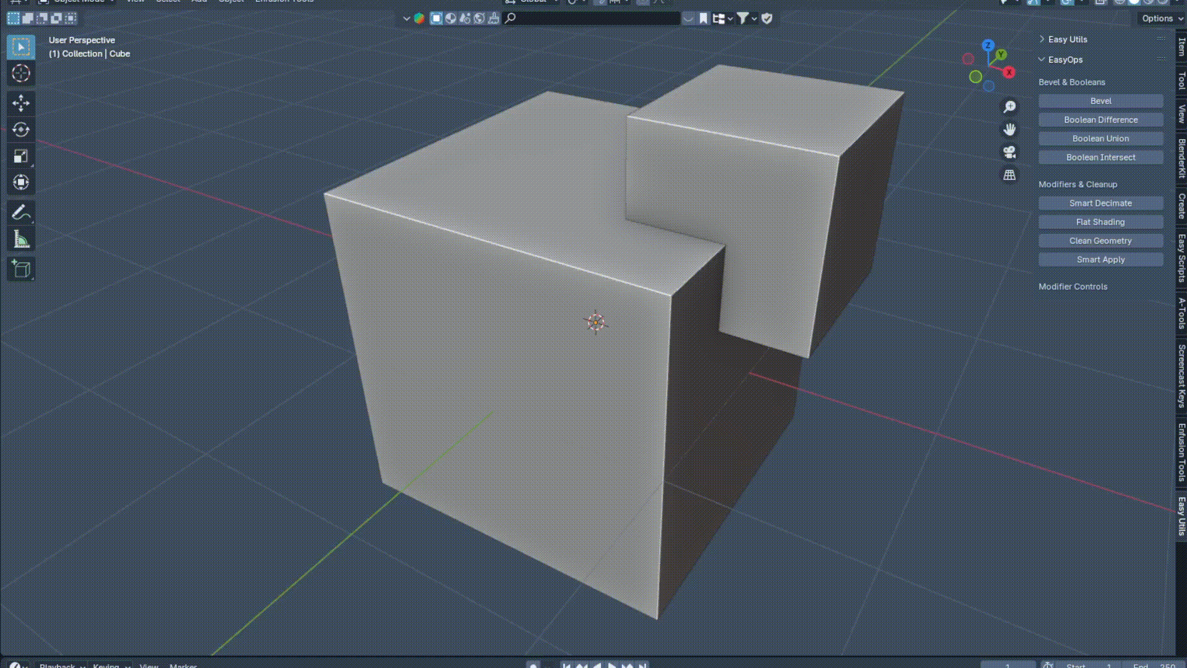Click the Zoom magnifier viewport gizmo

pyautogui.click(x=1010, y=107)
